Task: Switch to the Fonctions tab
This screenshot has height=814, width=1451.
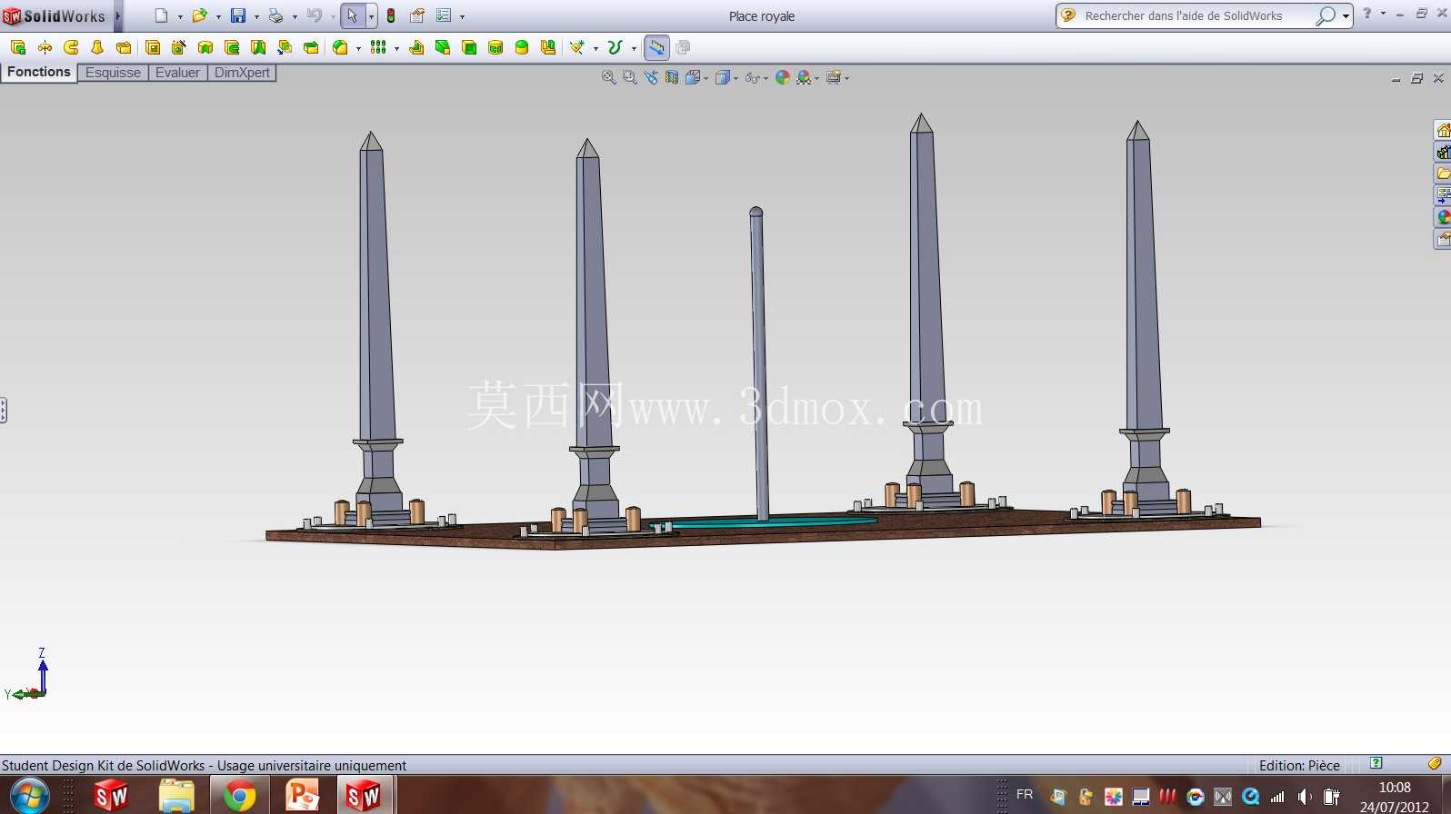Action: tap(39, 72)
